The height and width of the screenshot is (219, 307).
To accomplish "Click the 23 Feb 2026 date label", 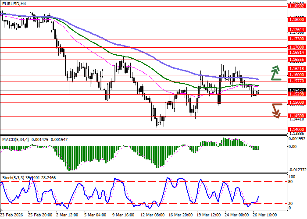I will coord(12,215).
